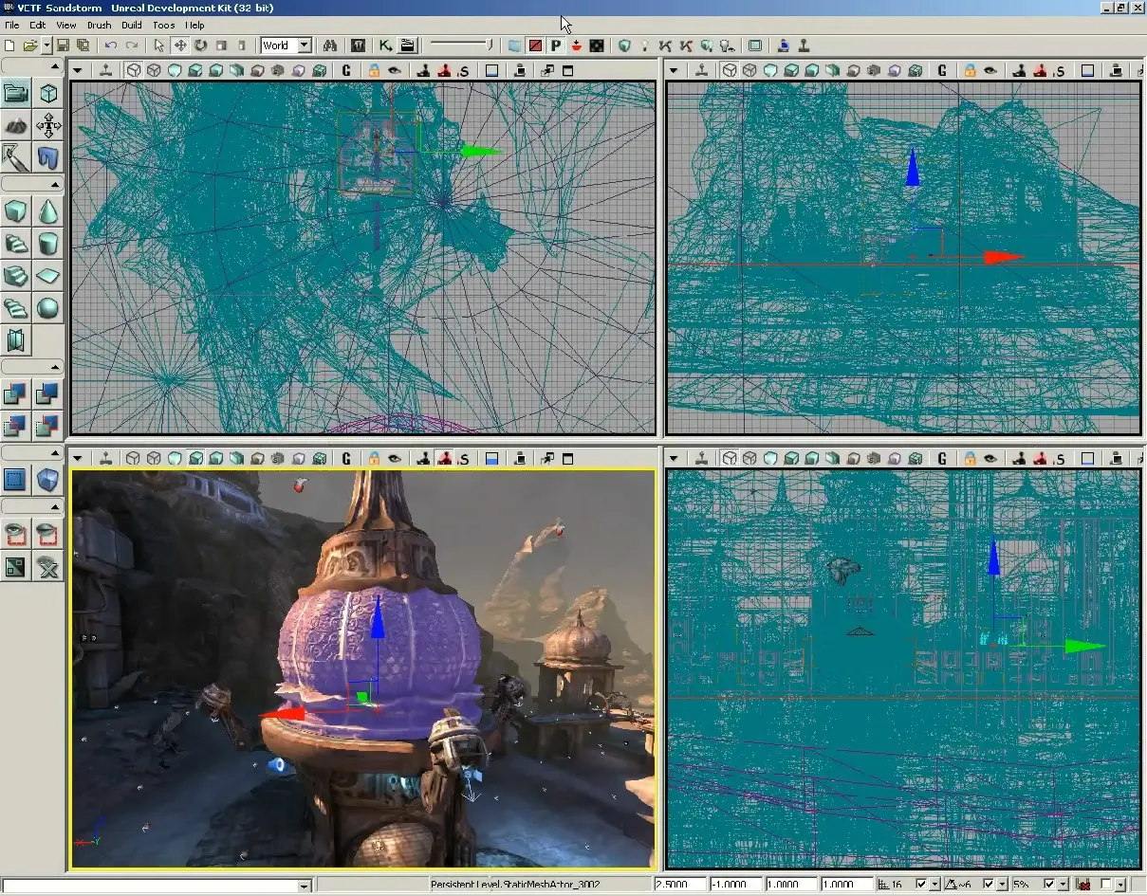Click the game view G button in perspective viewport
Viewport: 1147px width, 896px height.
pos(346,459)
